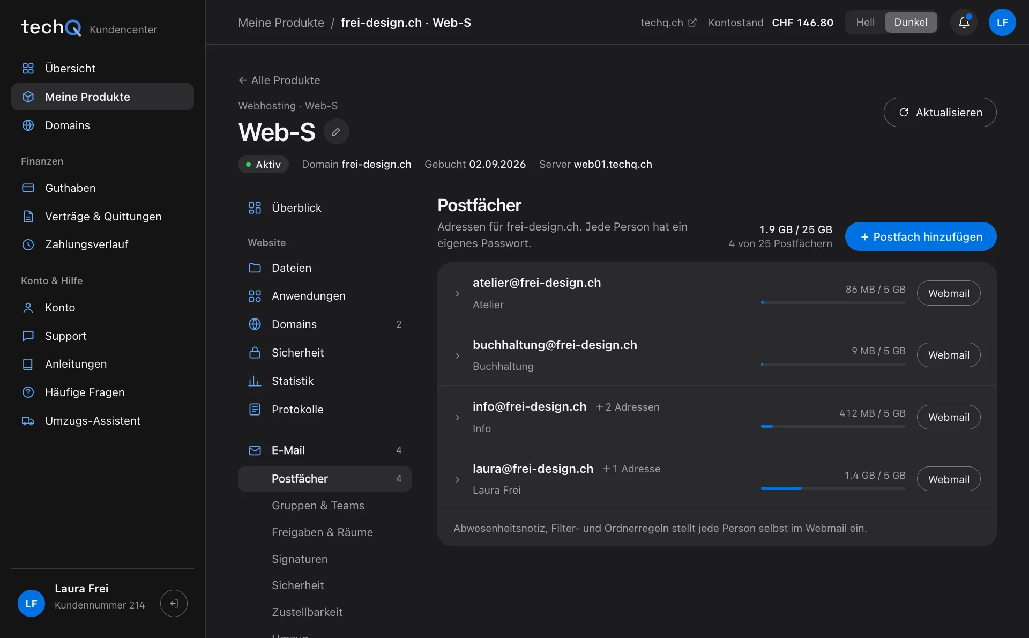Click the logout icon beside Laura Frei
1029x638 pixels.
[x=174, y=603]
